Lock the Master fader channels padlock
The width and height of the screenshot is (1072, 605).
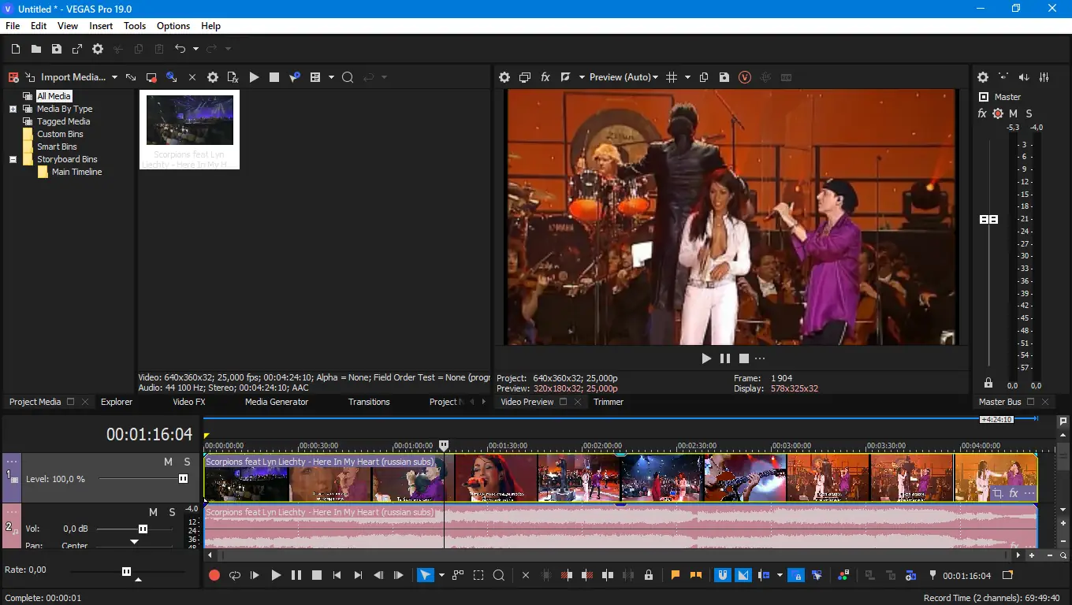[988, 383]
